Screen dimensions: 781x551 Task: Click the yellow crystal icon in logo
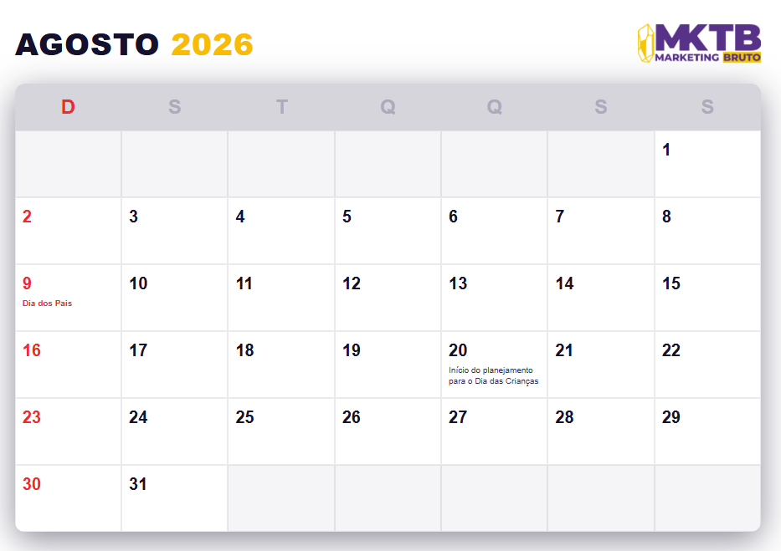click(x=645, y=43)
